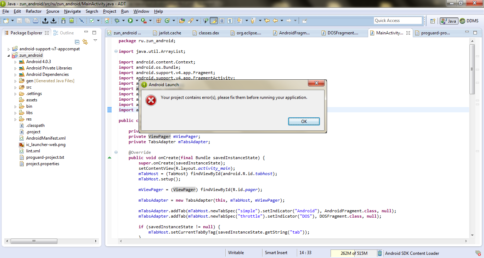Click the Android SDK Manager toolbar icon
This screenshot has width=484, height=258.
tap(63, 21)
